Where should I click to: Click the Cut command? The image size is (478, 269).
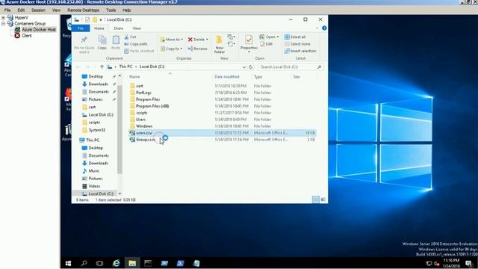(130, 37)
